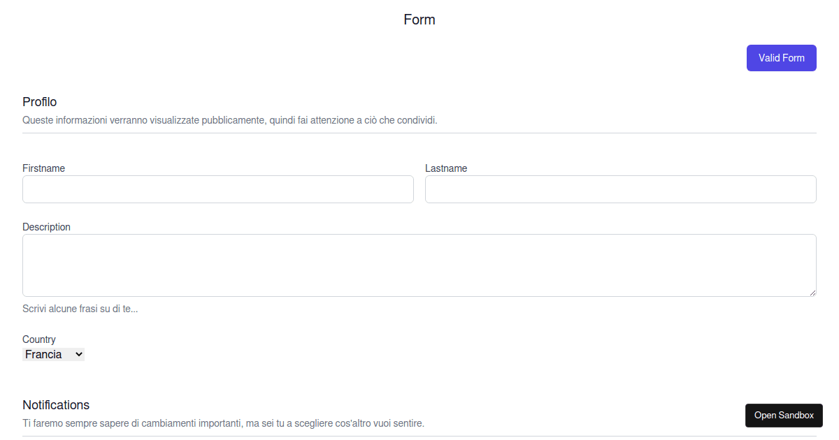
Task: Click the helper text 'Scrivi alcune frasi su di te...'
Action: [x=80, y=308]
